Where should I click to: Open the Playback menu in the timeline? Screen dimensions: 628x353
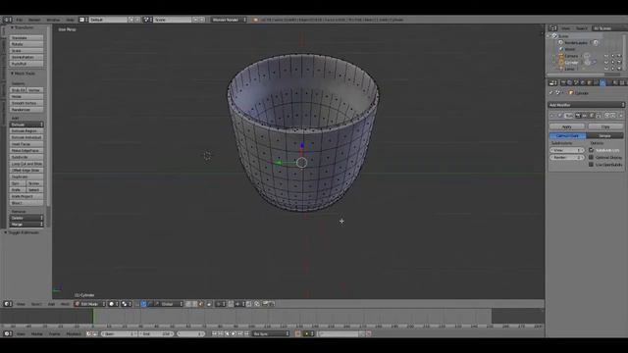pos(74,333)
